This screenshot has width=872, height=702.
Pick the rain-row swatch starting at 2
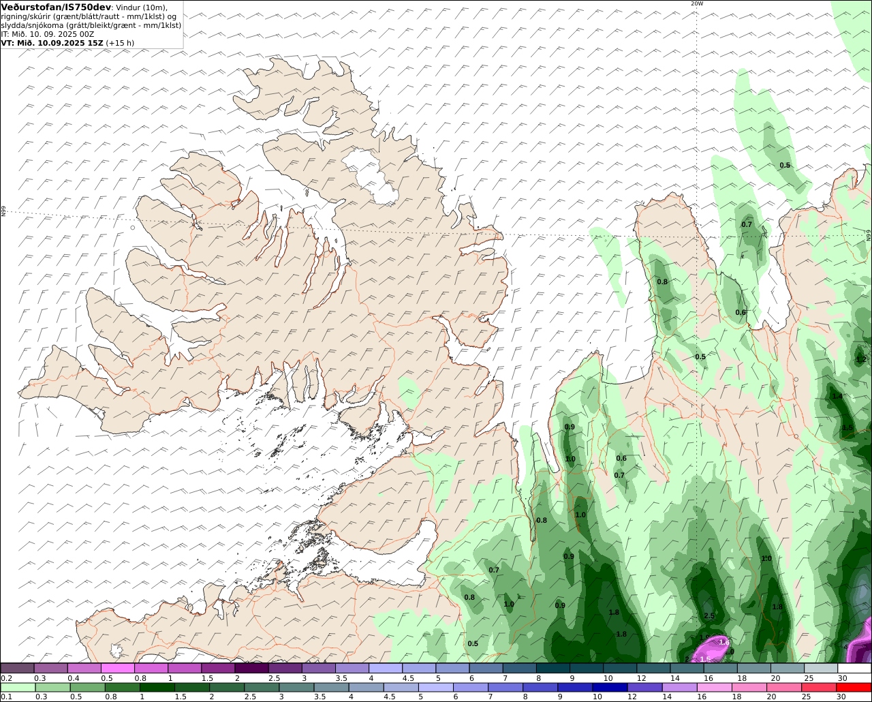(x=227, y=687)
